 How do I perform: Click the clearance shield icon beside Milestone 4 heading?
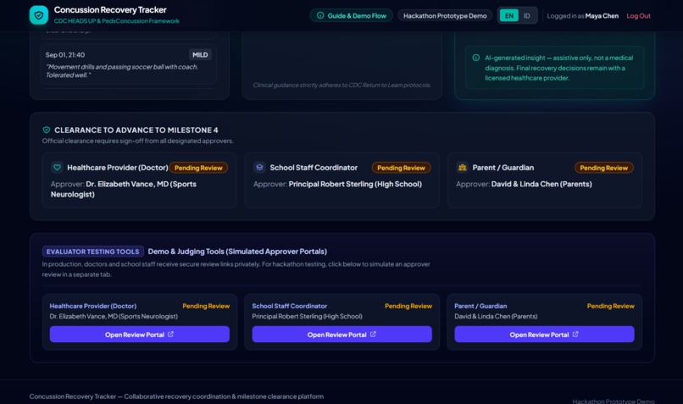click(46, 130)
